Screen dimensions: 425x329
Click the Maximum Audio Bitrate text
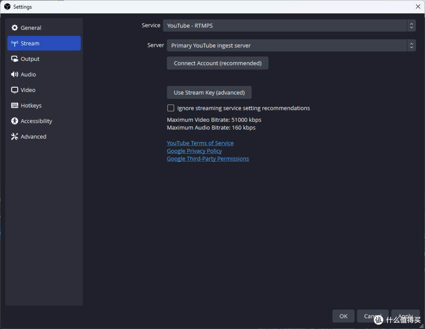pyautogui.click(x=211, y=127)
